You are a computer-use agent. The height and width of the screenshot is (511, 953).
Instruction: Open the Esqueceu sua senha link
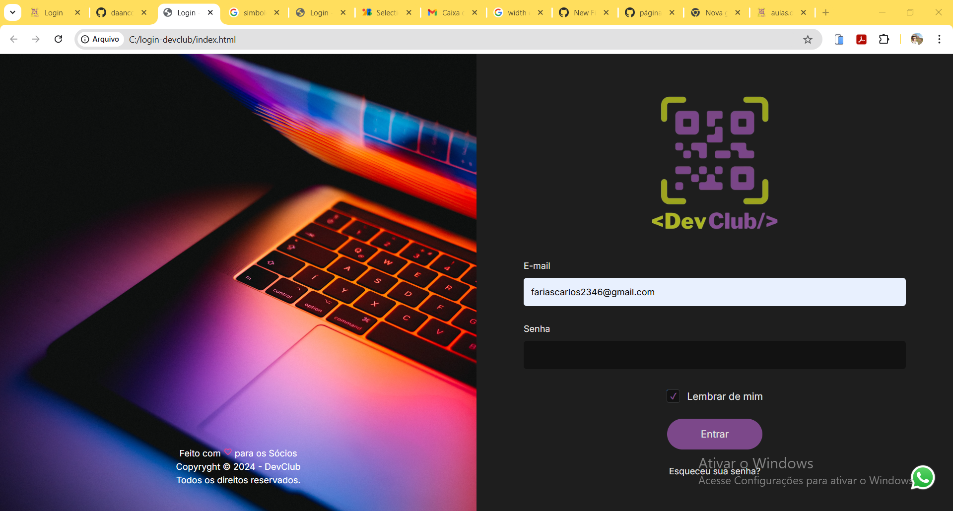[714, 471]
